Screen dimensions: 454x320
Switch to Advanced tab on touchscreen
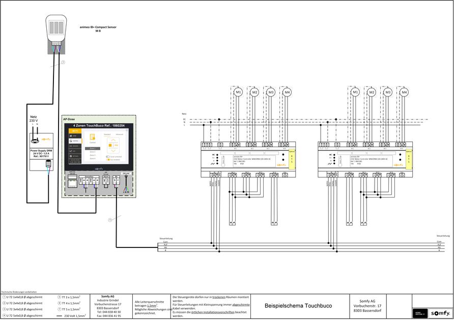coord(119,135)
